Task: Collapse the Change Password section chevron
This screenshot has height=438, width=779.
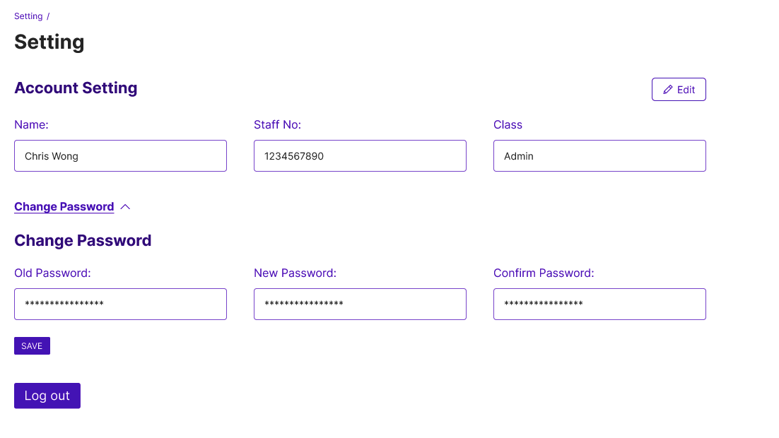Action: (126, 207)
